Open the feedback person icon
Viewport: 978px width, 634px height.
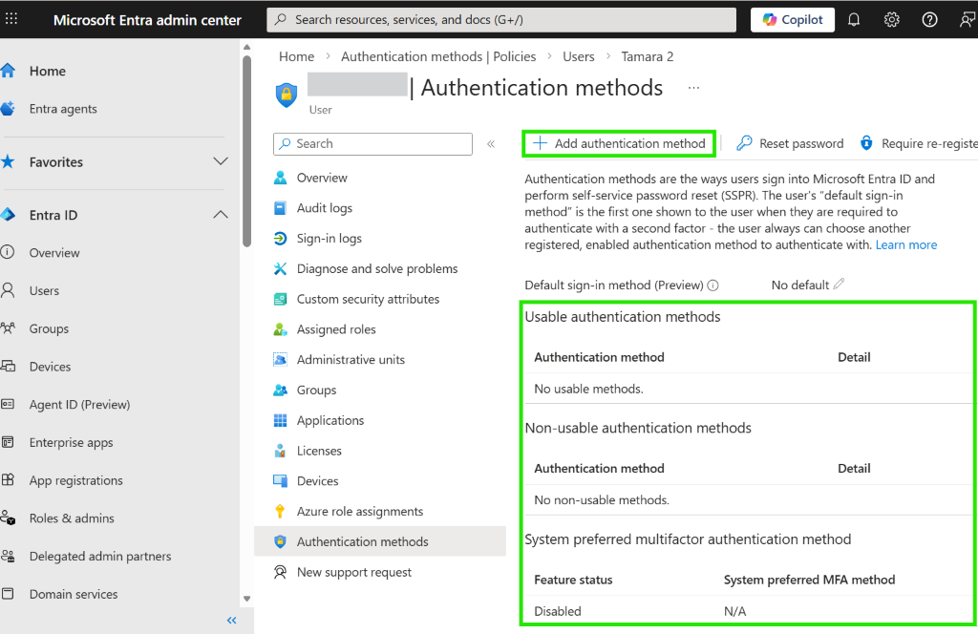(967, 20)
